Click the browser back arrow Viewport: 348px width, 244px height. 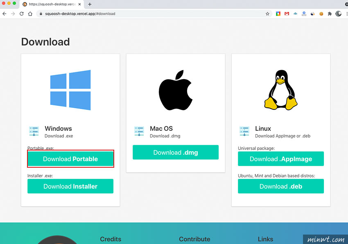tap(5, 14)
